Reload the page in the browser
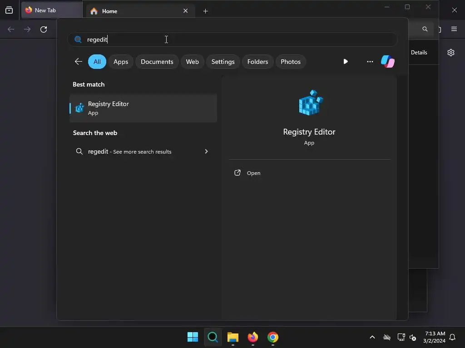 (44, 29)
